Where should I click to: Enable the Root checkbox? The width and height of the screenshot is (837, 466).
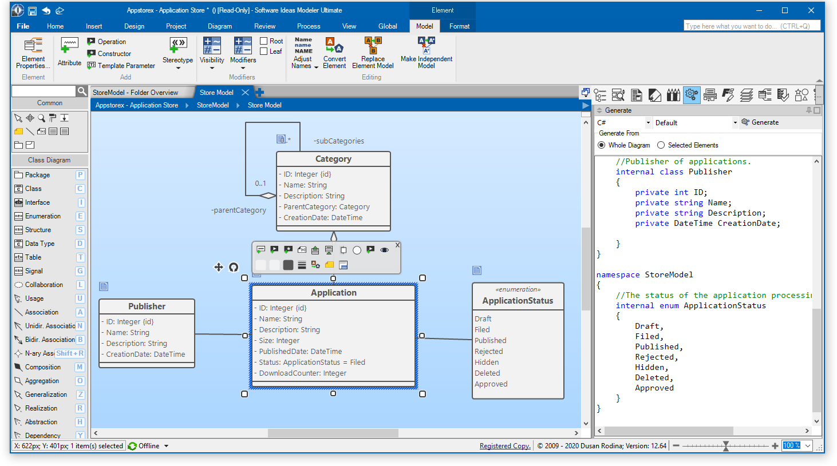[x=264, y=41]
